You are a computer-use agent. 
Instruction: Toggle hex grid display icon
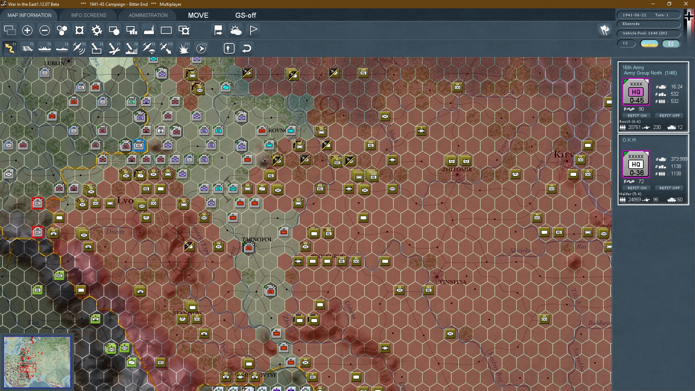coord(62,30)
